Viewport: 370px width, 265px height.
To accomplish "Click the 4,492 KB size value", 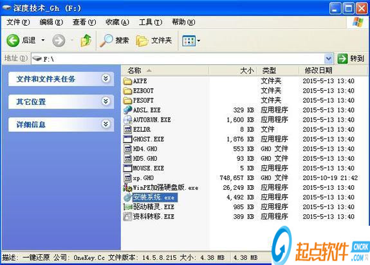I will coord(240,197).
